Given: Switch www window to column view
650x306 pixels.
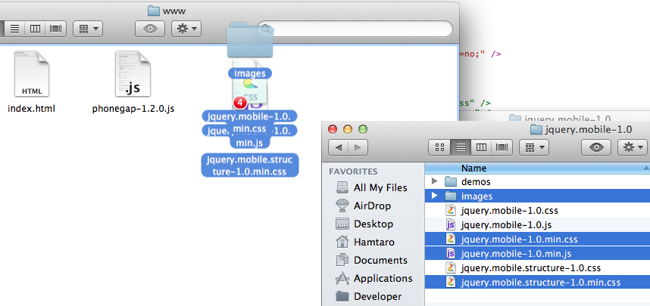Looking at the screenshot, I should (x=36, y=29).
